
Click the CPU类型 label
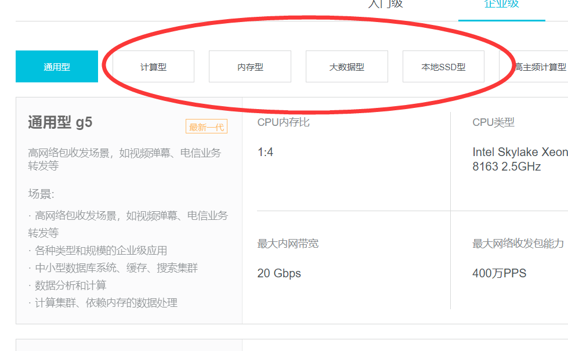pos(493,122)
